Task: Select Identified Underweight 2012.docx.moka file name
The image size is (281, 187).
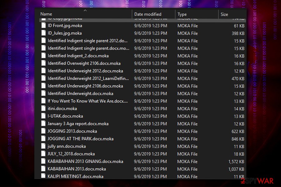Action: tap(85, 71)
